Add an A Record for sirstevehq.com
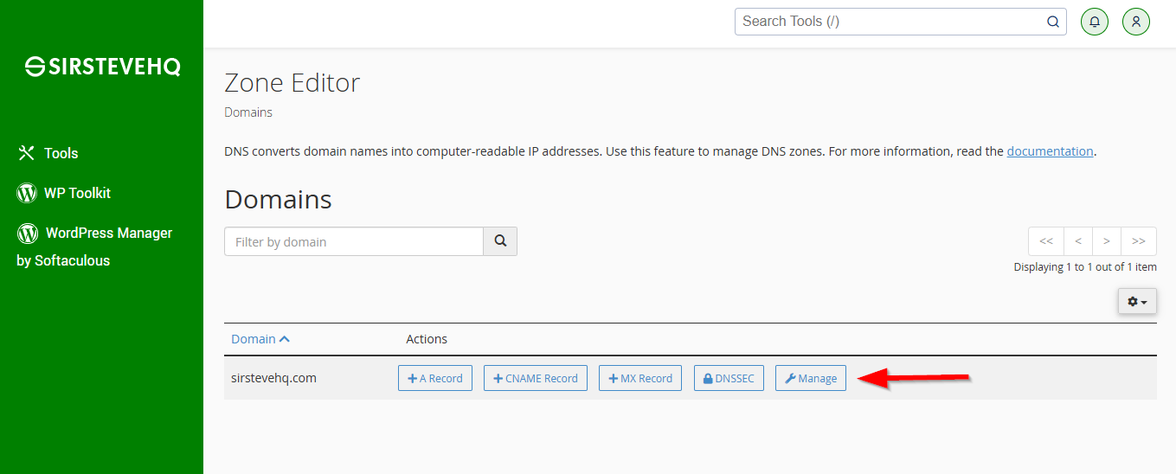Image resolution: width=1176 pixels, height=474 pixels. (435, 378)
